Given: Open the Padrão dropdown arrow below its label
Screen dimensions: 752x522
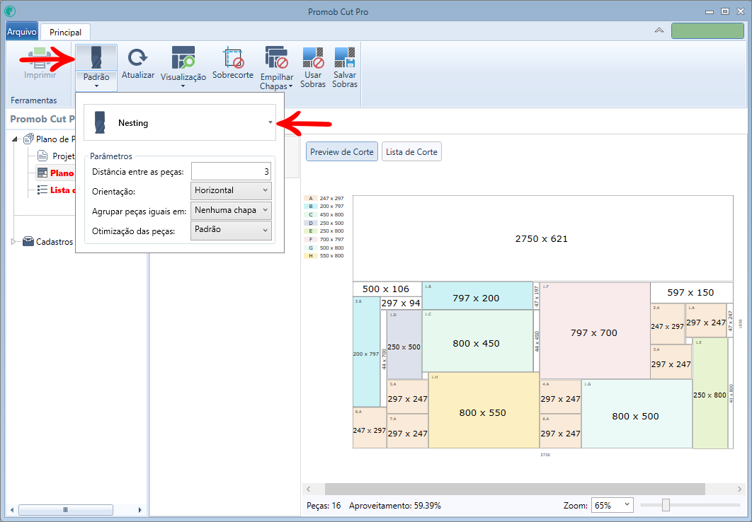Looking at the screenshot, I should pos(96,86).
